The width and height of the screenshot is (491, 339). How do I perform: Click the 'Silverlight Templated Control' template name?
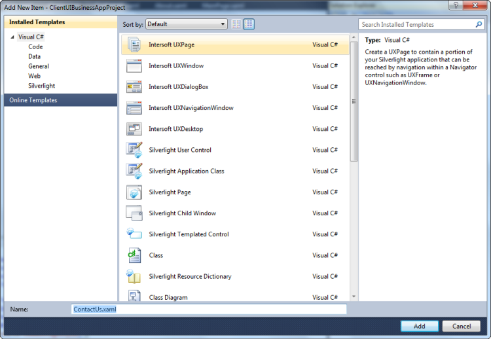189,234
